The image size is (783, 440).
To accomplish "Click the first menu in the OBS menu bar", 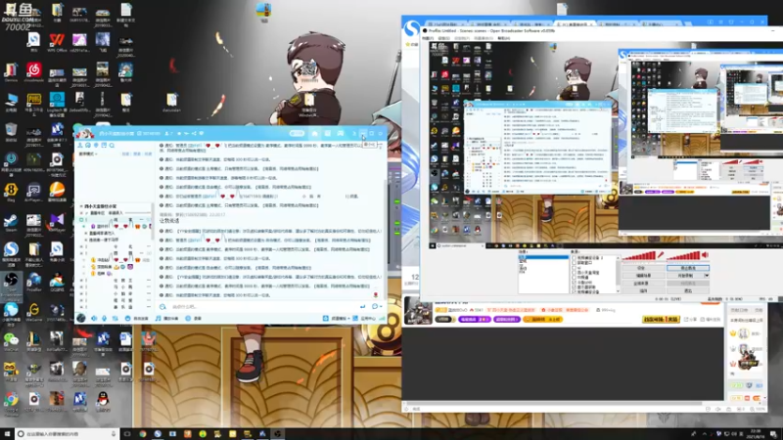I will 428,38.
